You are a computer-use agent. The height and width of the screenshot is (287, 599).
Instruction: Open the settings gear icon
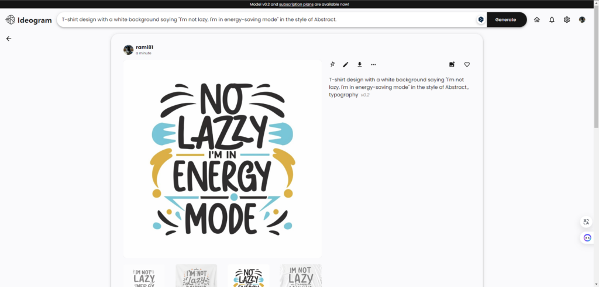pyautogui.click(x=566, y=20)
